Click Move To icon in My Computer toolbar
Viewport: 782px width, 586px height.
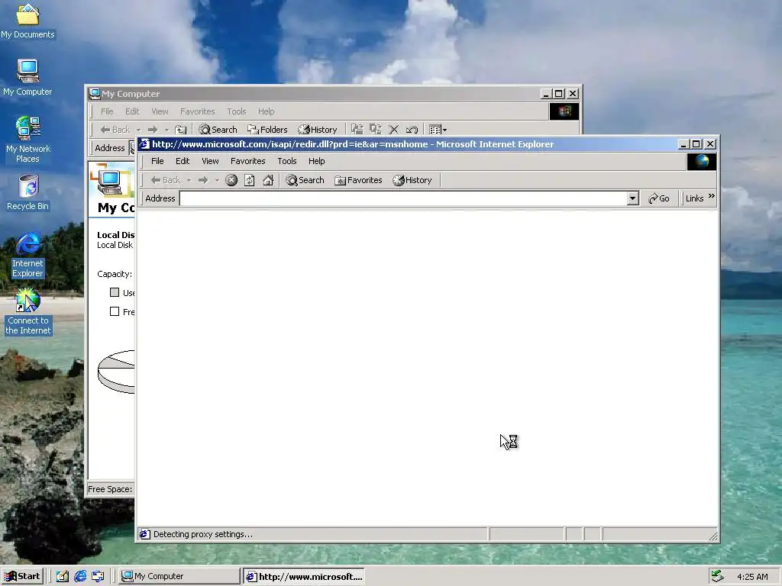pyautogui.click(x=357, y=130)
